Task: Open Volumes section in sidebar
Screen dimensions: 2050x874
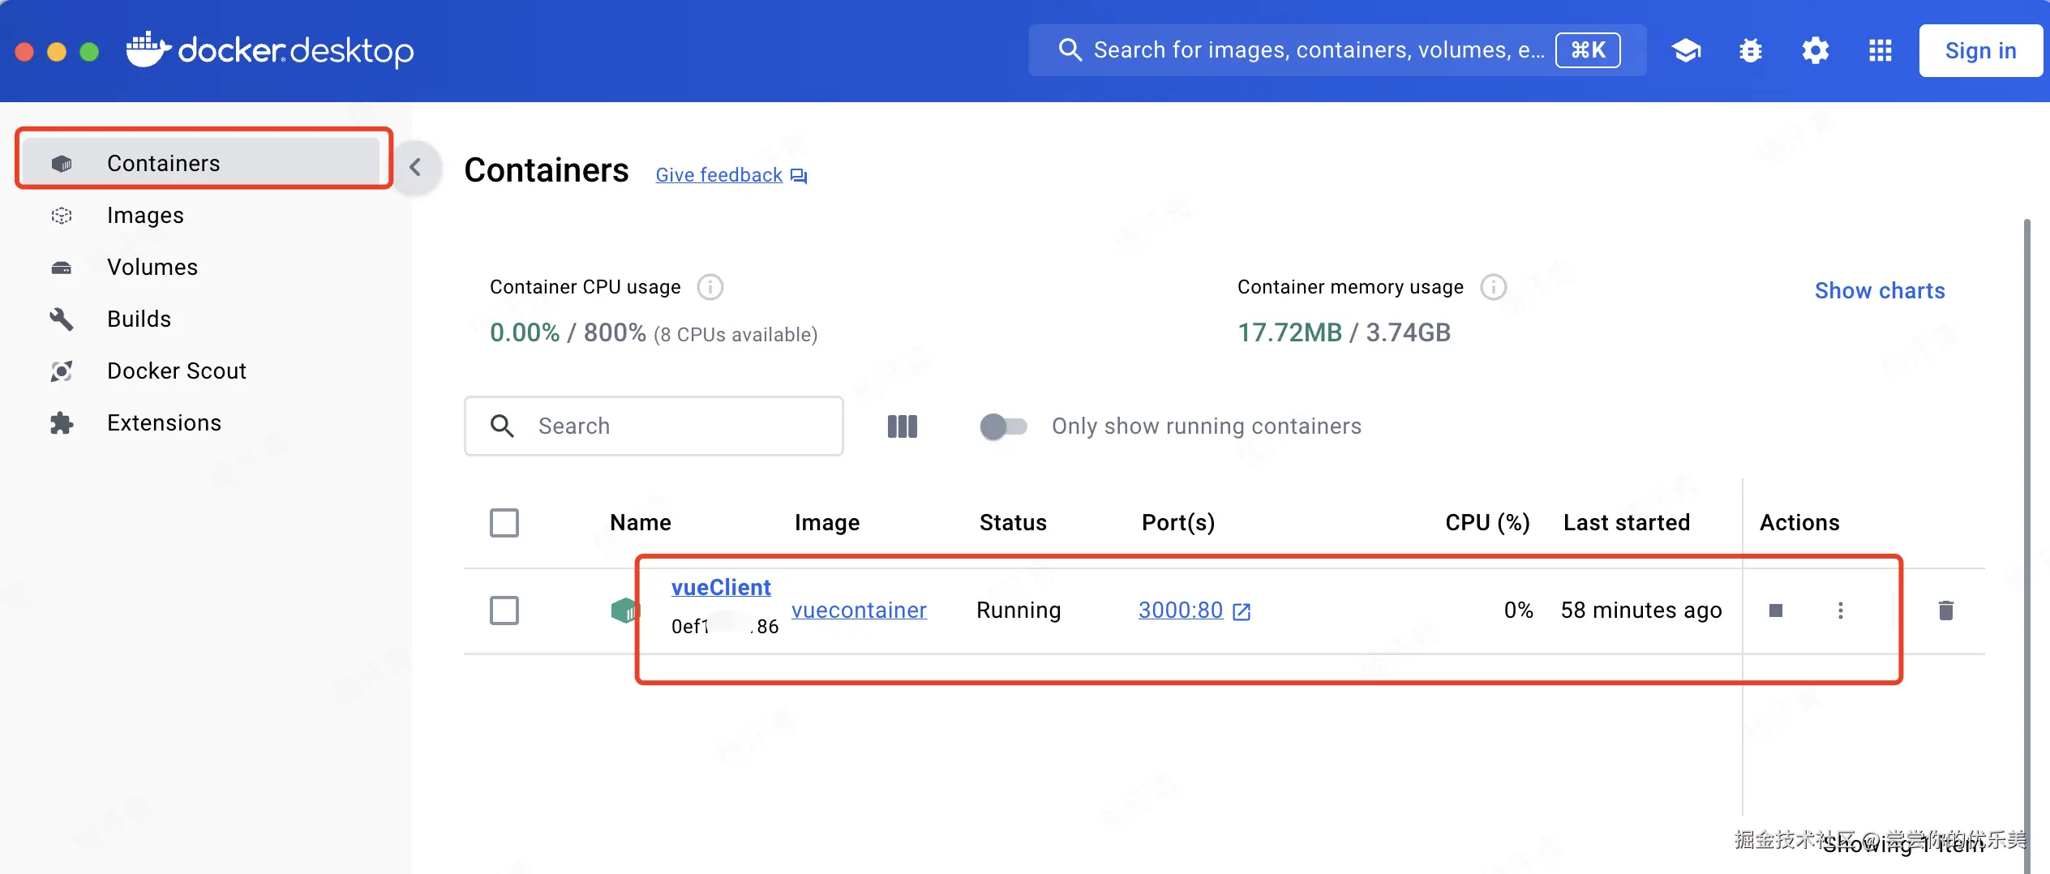Action: (152, 268)
